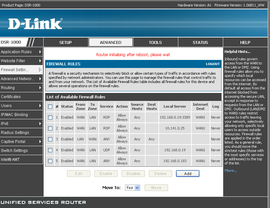This screenshot has height=208, width=270.
Task: Expand the Users submenu arrow
Action: [40, 106]
